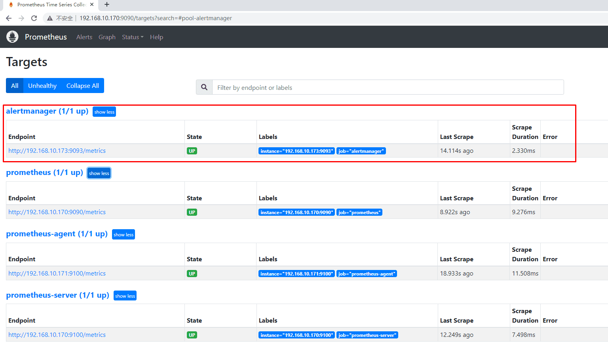This screenshot has height=363, width=608.
Task: Collapse alertmanager pool with show less
Action: [104, 112]
